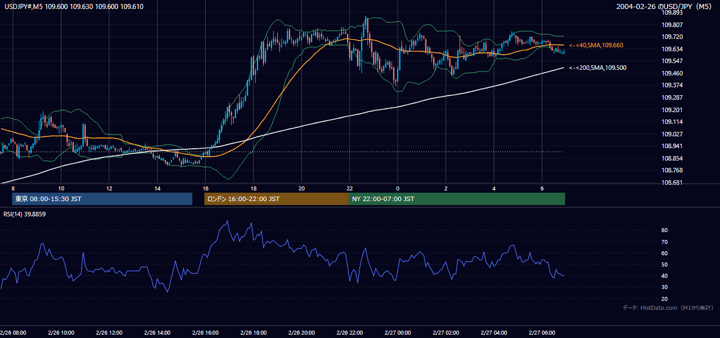Click the データ: HistData.com source credit

pos(668,308)
